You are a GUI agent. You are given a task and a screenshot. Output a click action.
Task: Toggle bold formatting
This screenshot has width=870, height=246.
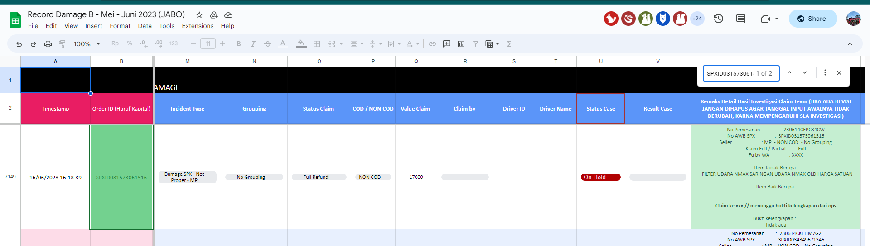point(239,44)
